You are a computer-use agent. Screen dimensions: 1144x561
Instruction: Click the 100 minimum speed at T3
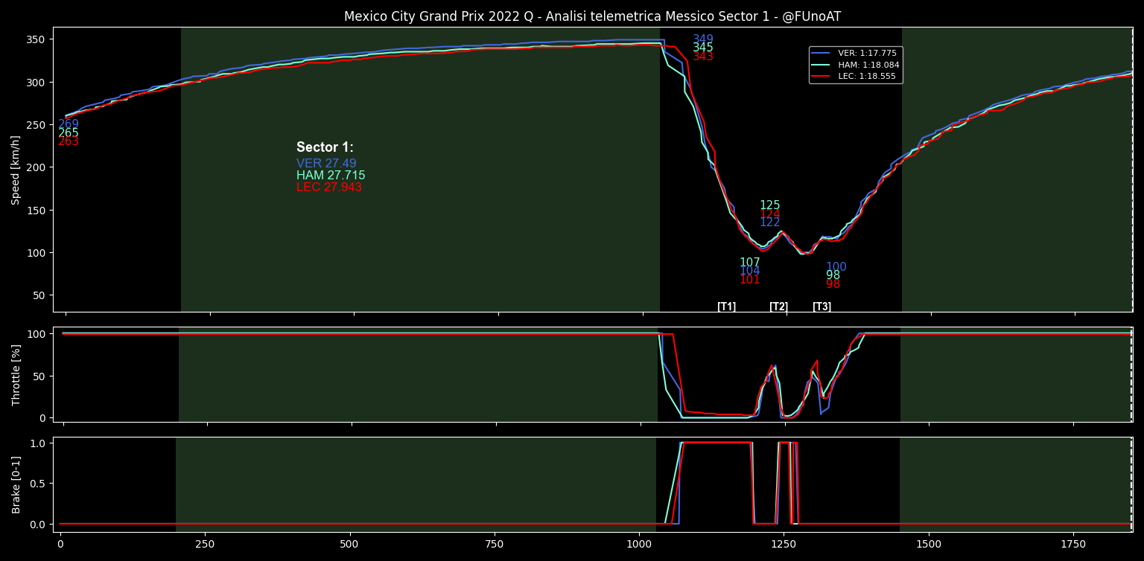pos(836,267)
